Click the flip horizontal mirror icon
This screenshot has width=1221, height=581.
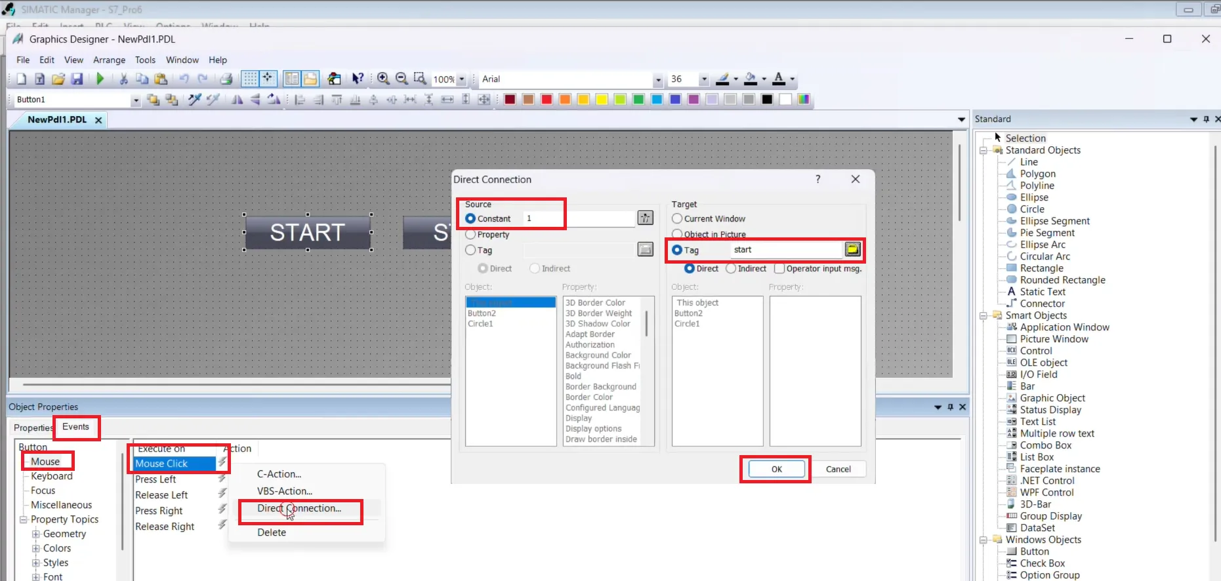[x=238, y=100]
